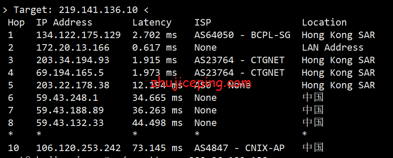
Task: Click the target IP 219.141.136.10
Action: pyautogui.click(x=98, y=10)
